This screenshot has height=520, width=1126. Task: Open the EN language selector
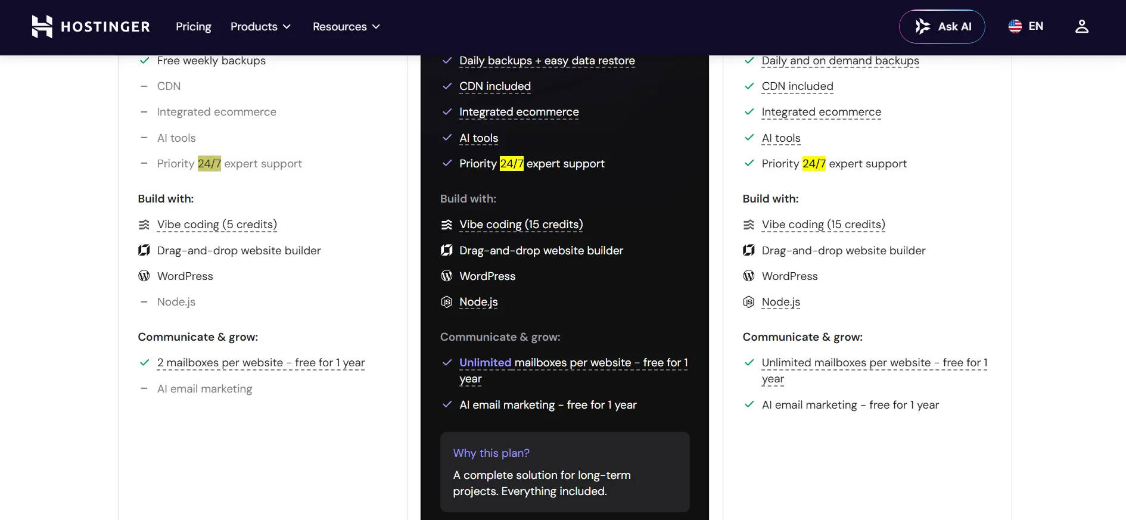(1026, 26)
